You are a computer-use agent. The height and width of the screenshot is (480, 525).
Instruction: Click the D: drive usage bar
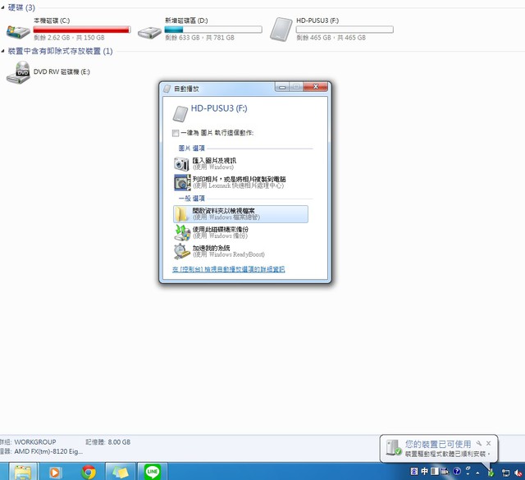click(213, 30)
